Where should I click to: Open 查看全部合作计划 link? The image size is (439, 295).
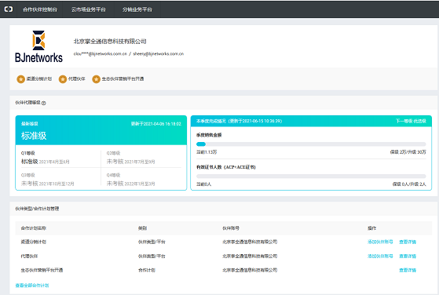click(x=32, y=286)
